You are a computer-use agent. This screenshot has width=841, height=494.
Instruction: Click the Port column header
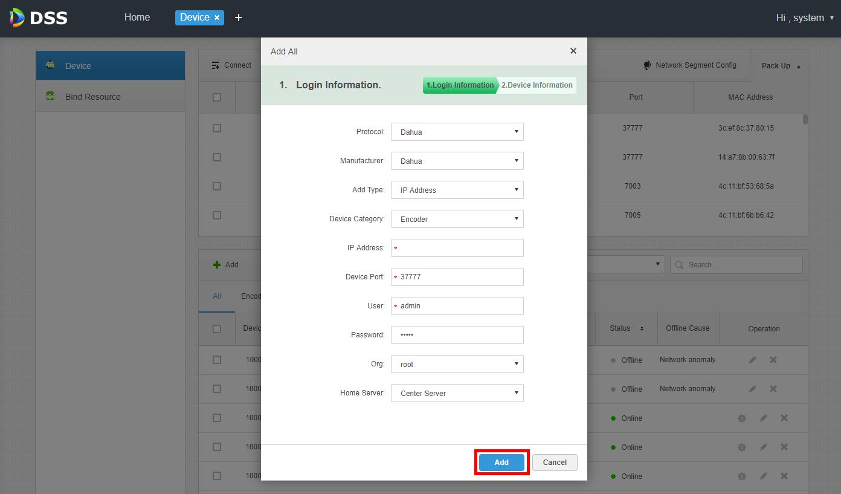[x=636, y=97]
